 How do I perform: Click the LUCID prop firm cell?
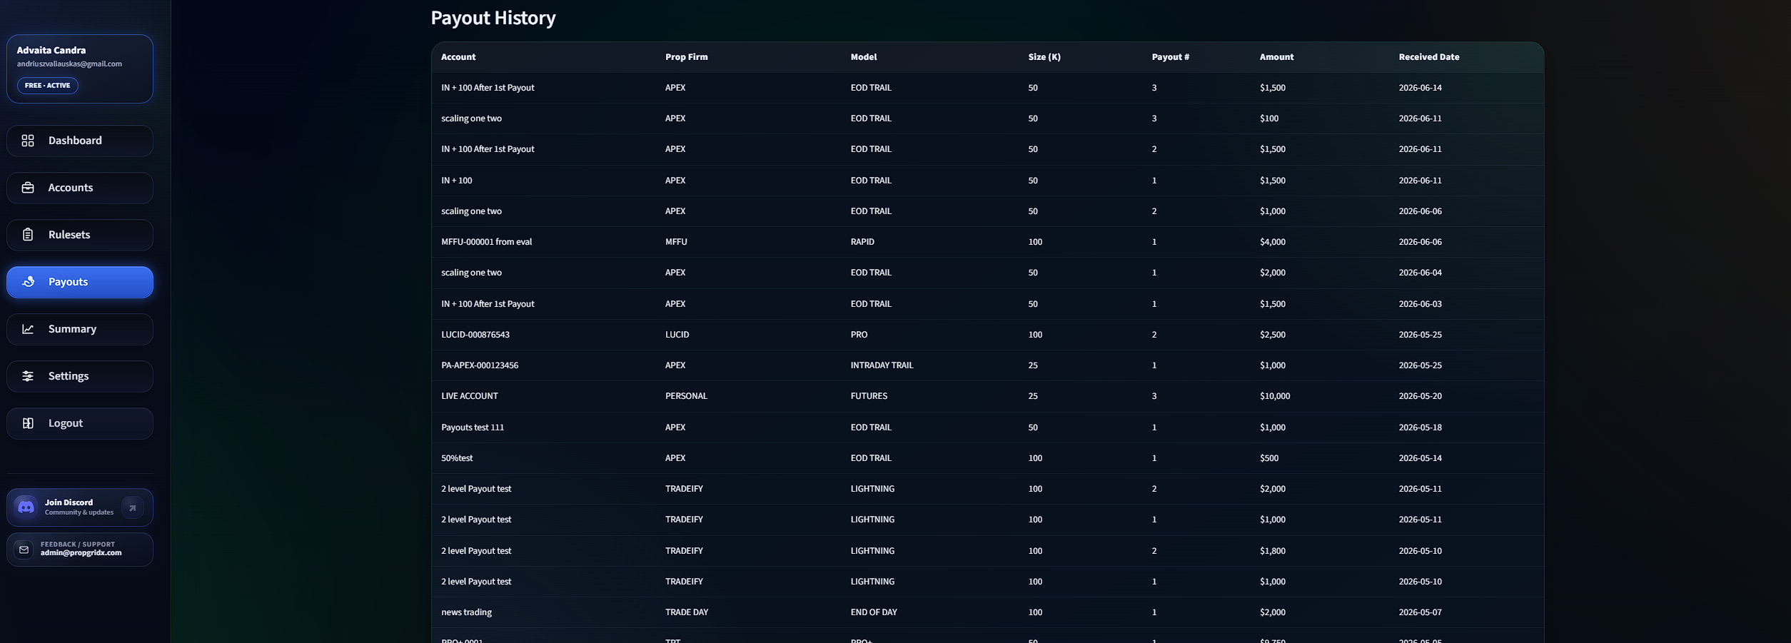point(677,335)
